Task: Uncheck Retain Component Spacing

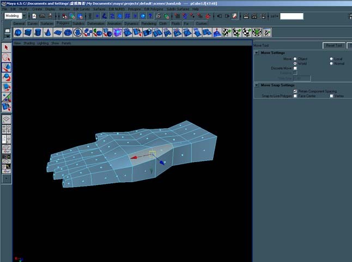Action: [x=295, y=91]
